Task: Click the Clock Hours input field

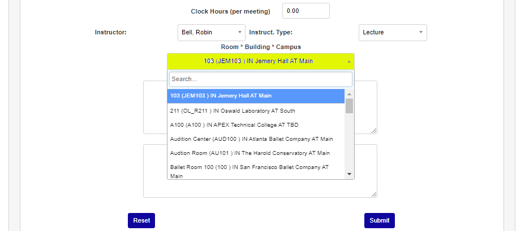Action: [x=305, y=11]
